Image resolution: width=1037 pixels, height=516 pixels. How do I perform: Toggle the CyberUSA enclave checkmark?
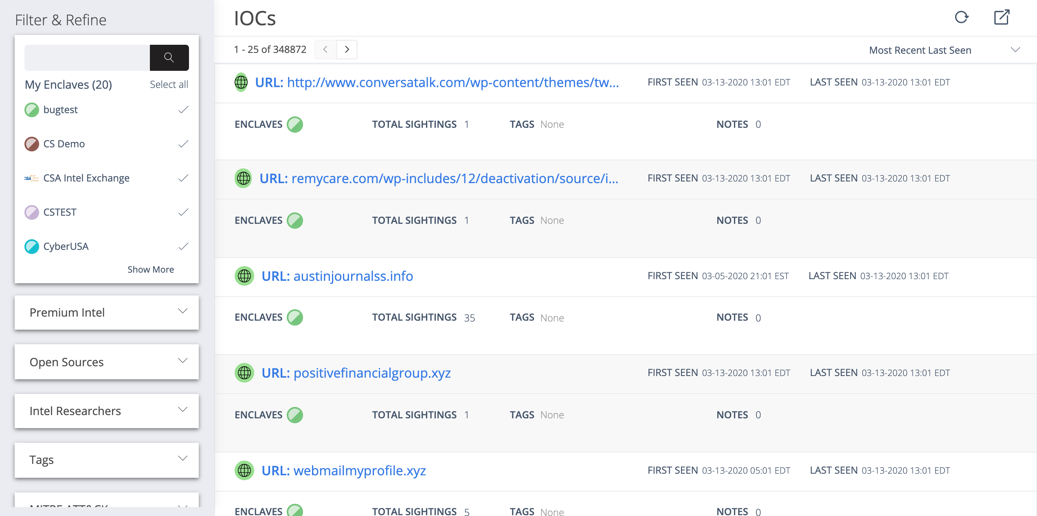coord(183,247)
